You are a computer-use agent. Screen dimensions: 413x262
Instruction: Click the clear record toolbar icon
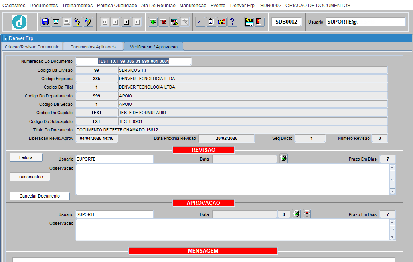coord(174,22)
